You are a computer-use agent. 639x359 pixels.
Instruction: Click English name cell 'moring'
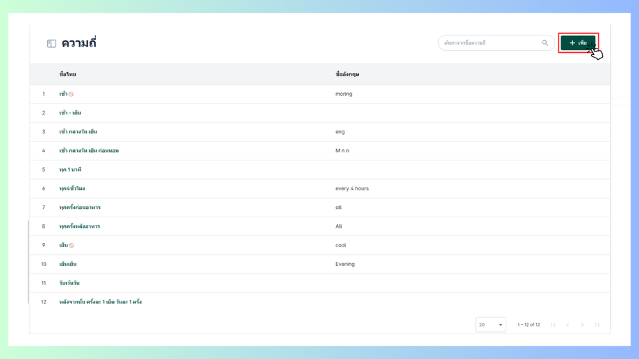pos(344,94)
